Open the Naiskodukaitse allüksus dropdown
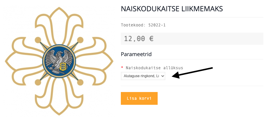This screenshot has width=266, height=122. [143, 76]
